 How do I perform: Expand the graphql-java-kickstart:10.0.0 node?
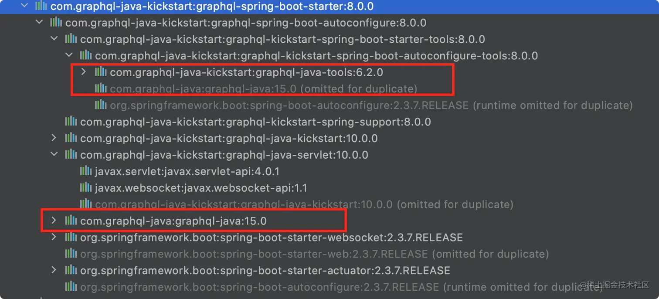[54, 138]
